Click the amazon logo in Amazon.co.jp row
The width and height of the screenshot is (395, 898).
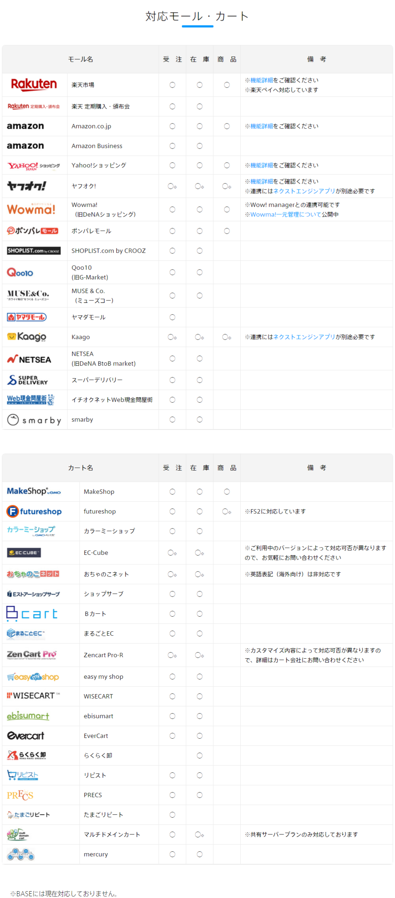(x=25, y=126)
